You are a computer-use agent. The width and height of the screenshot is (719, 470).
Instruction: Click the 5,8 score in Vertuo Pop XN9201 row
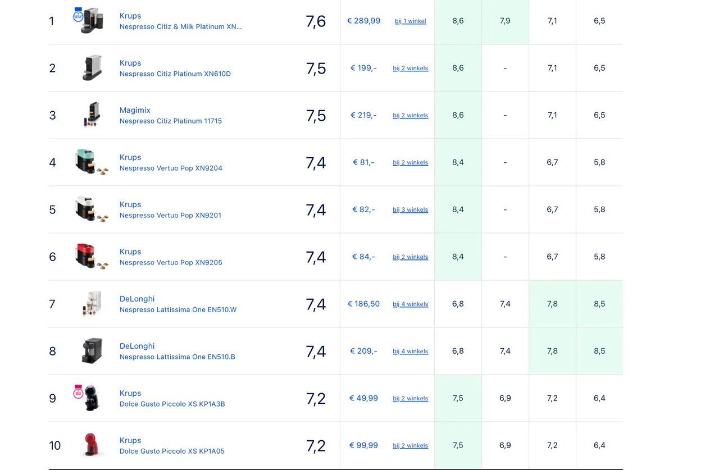tap(599, 209)
